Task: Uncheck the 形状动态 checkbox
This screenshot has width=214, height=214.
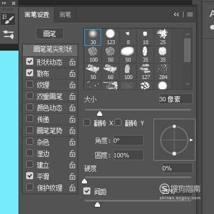Action: coord(29,62)
